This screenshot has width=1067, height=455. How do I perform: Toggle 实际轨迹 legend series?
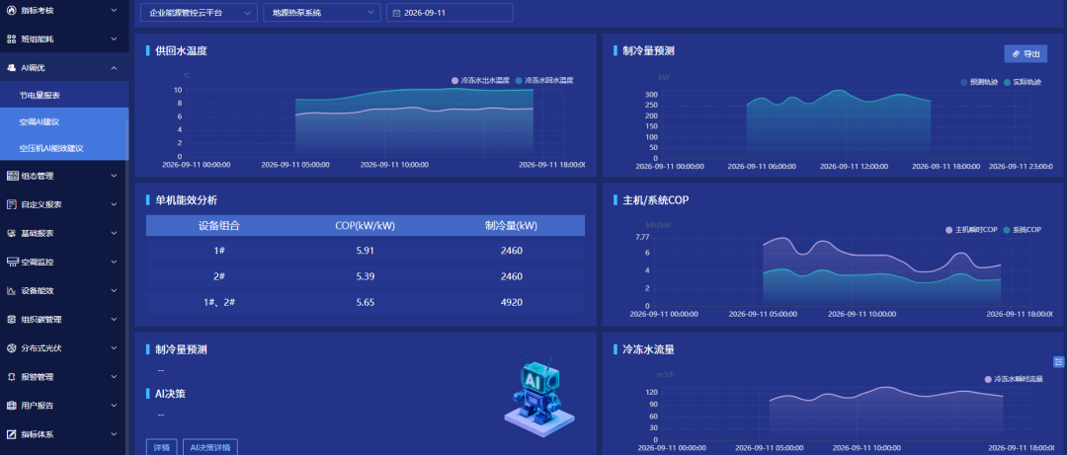(1023, 82)
